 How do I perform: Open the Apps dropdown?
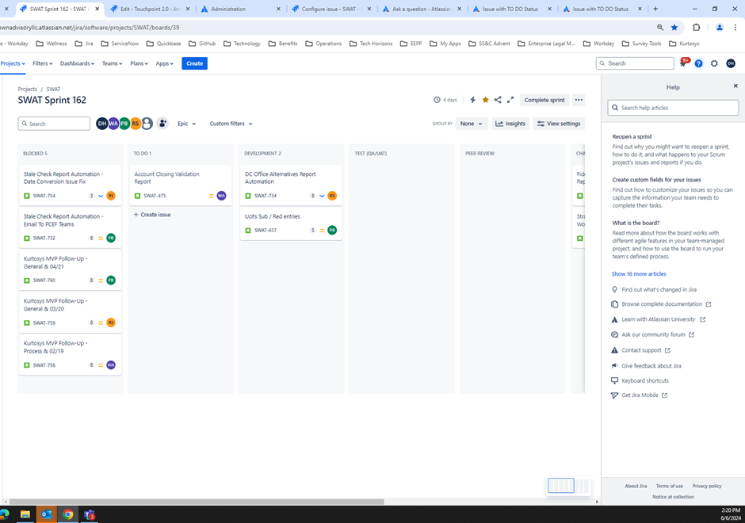165,63
